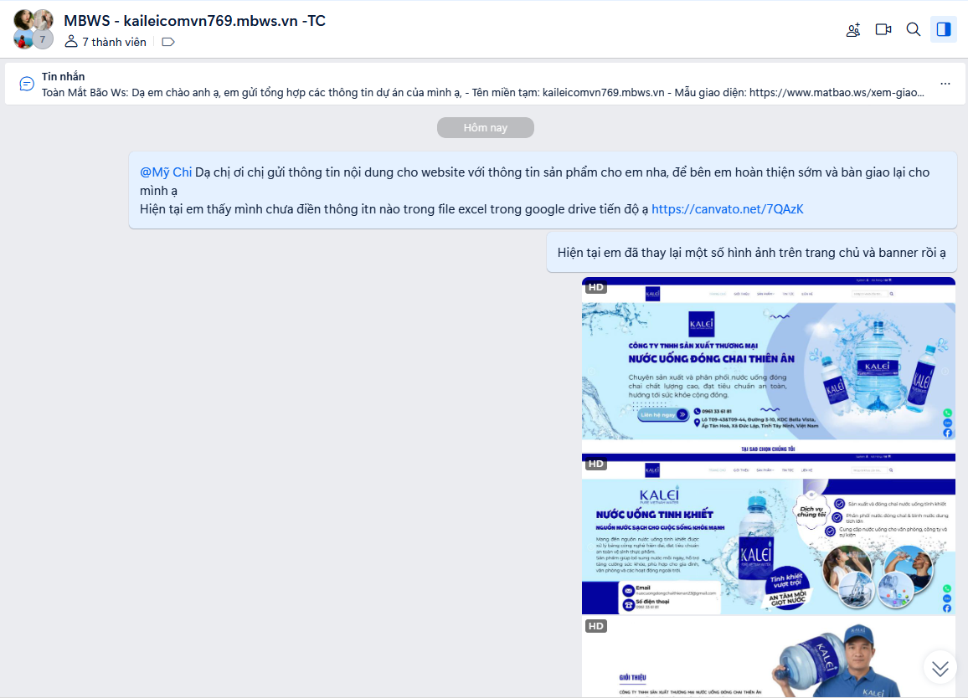Screen dimensions: 968x698
Task: Search messages with the magnifier icon
Action: click(x=913, y=29)
